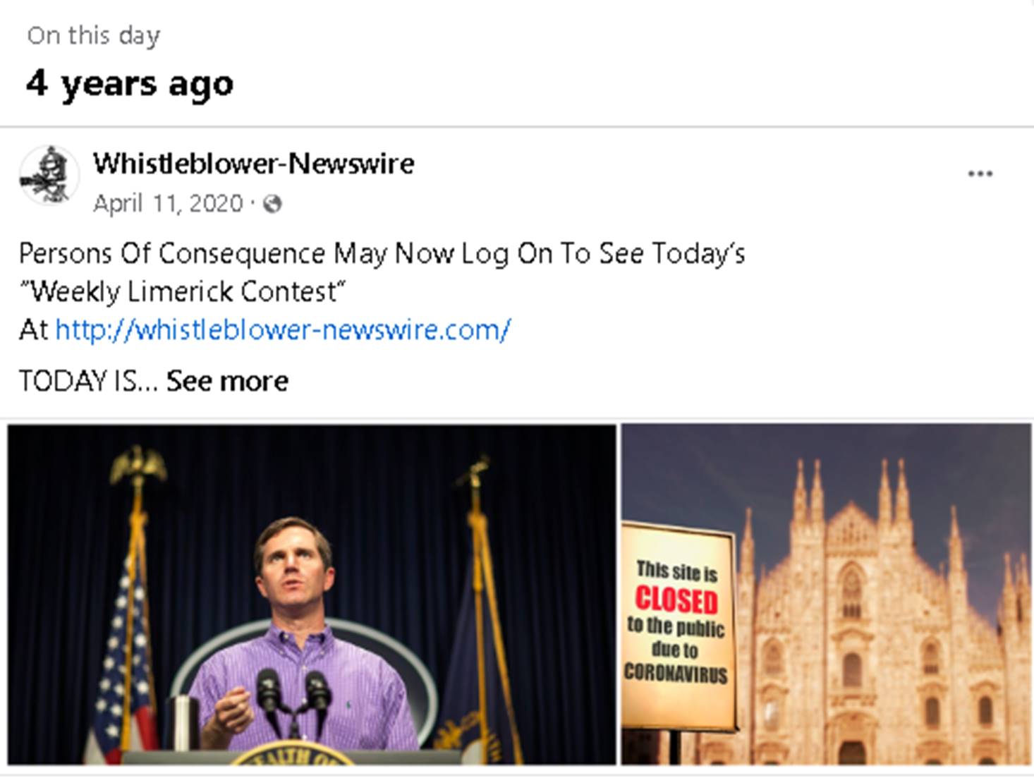
Task: Visit the whistleblower-newswire.com hyperlink
Action: tap(282, 329)
